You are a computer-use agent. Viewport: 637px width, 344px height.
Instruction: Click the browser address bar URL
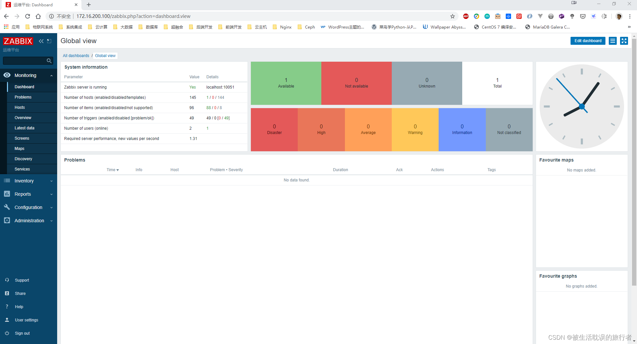coord(134,16)
